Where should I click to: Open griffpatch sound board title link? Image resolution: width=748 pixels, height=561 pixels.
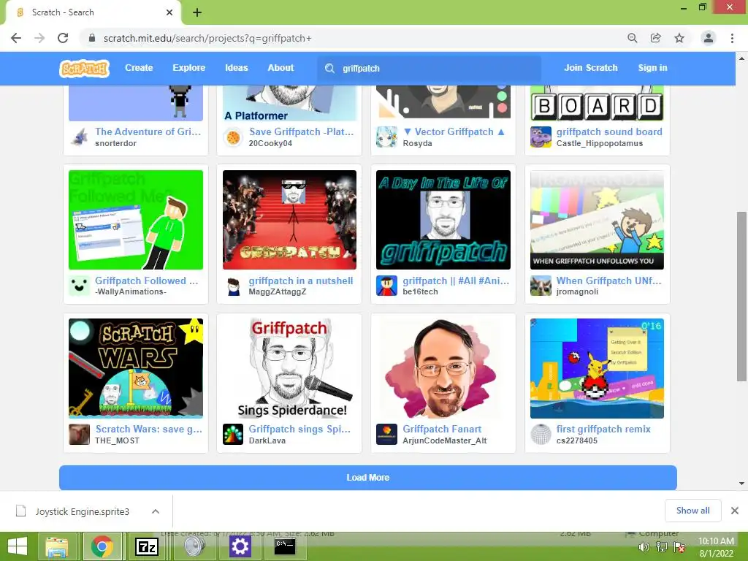609,131
